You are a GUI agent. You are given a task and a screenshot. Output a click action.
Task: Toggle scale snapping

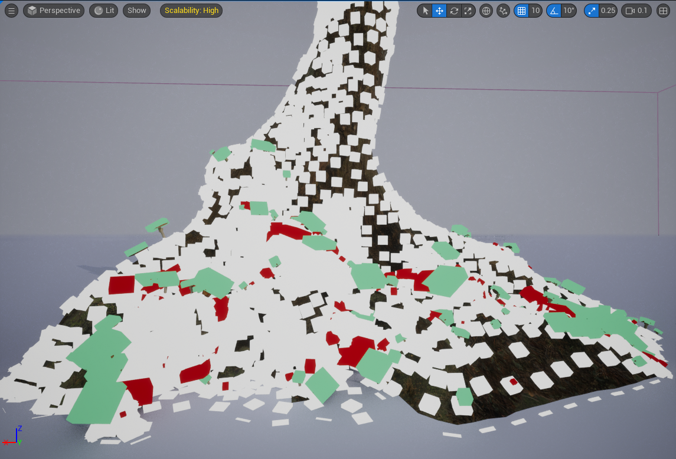(592, 11)
